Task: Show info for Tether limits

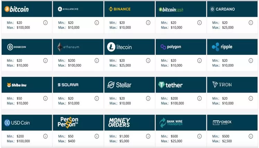Action: click(x=199, y=99)
